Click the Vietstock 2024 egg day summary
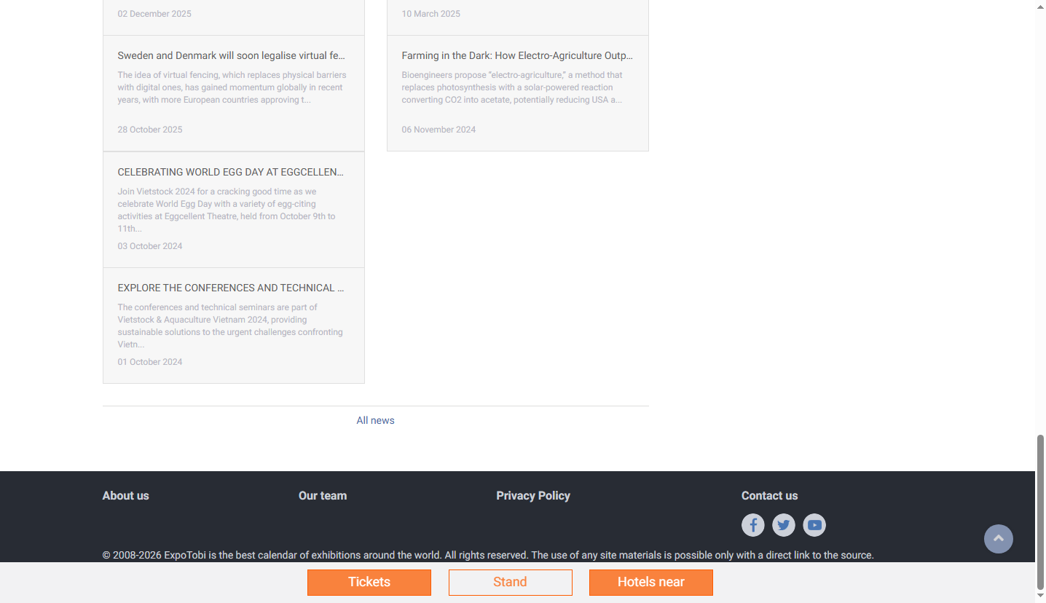1046x603 pixels. click(x=227, y=210)
